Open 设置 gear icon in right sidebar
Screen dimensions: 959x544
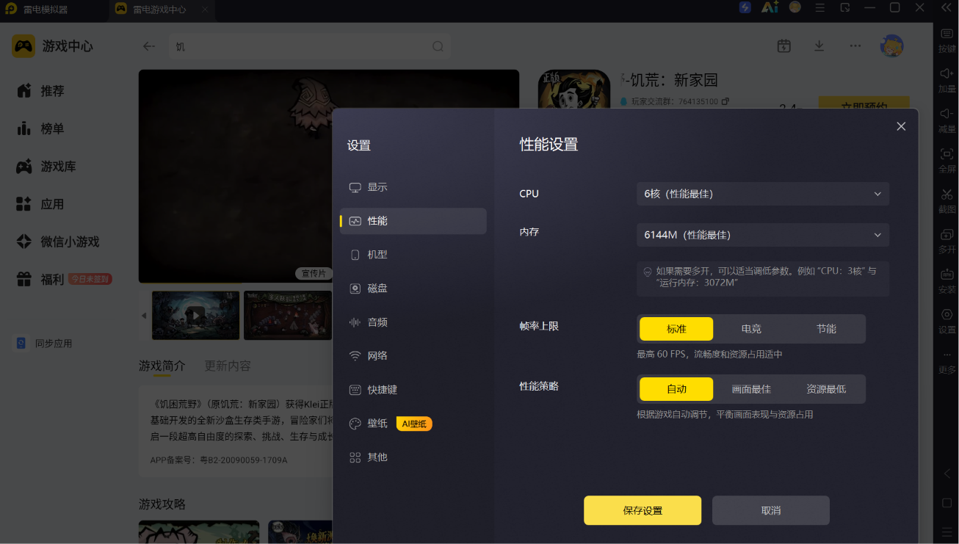[947, 315]
